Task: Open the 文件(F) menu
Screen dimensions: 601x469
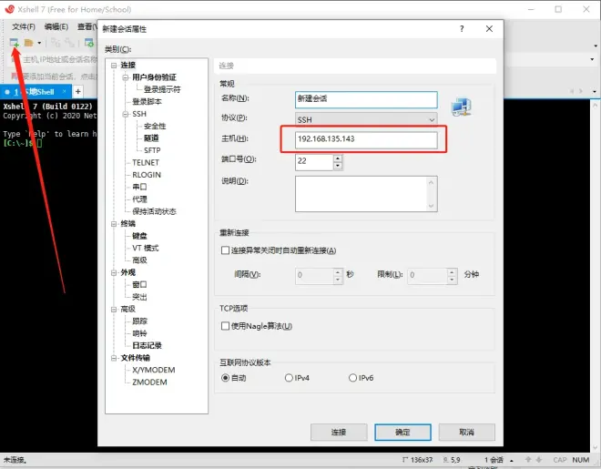Action: (x=24, y=26)
